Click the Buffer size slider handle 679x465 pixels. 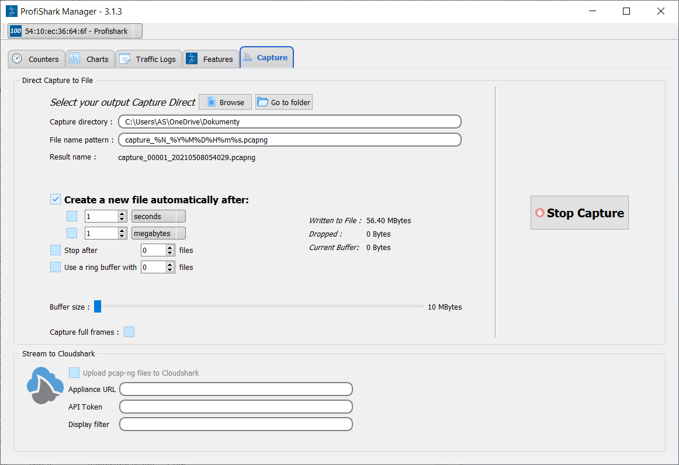click(98, 307)
